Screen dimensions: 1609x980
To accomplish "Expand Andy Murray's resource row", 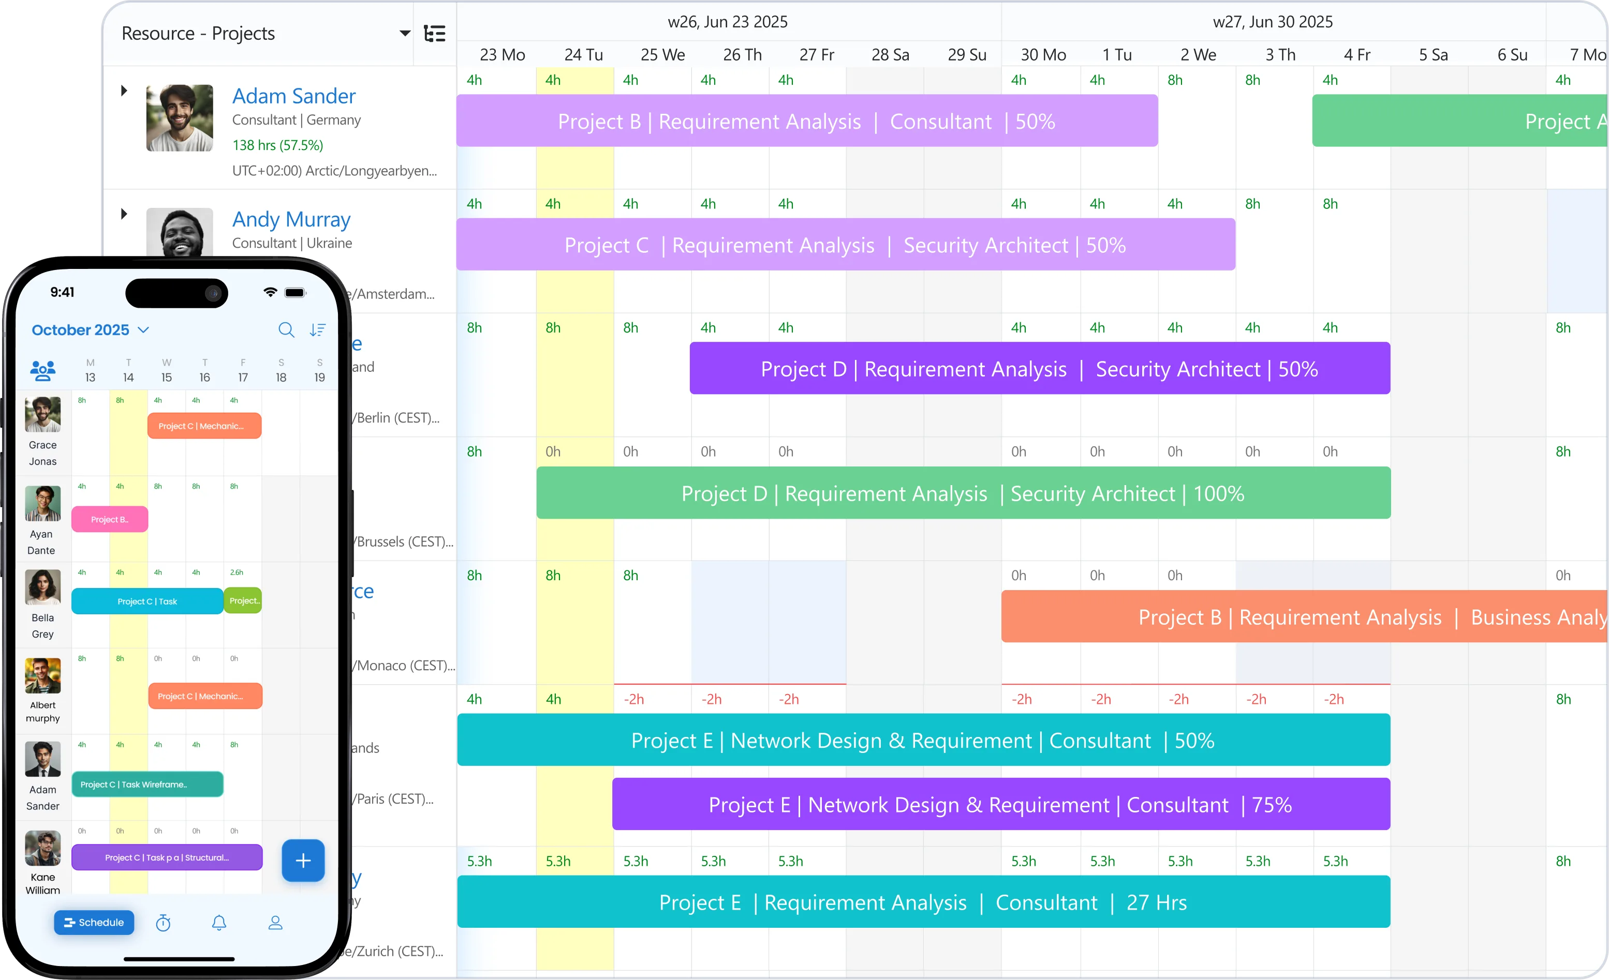I will (x=124, y=214).
